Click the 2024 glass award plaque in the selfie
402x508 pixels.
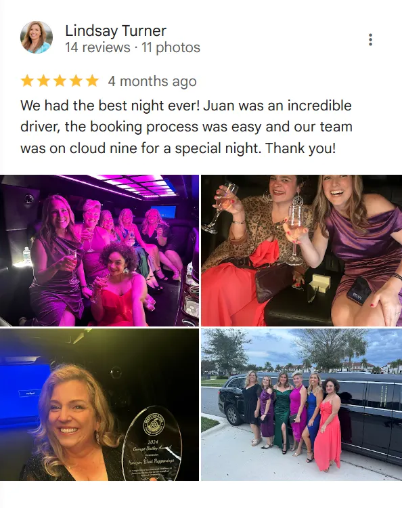click(152, 443)
